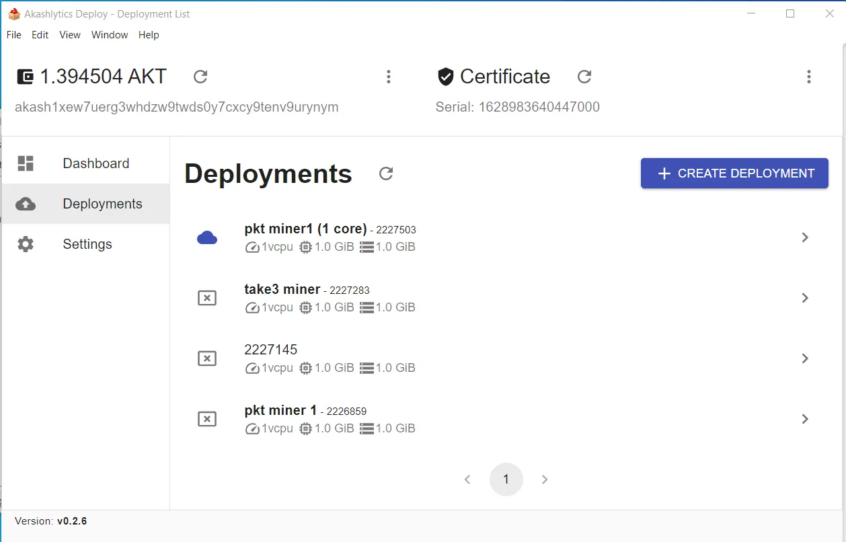Click the Dashboard grid icon
The image size is (846, 542).
coord(26,163)
